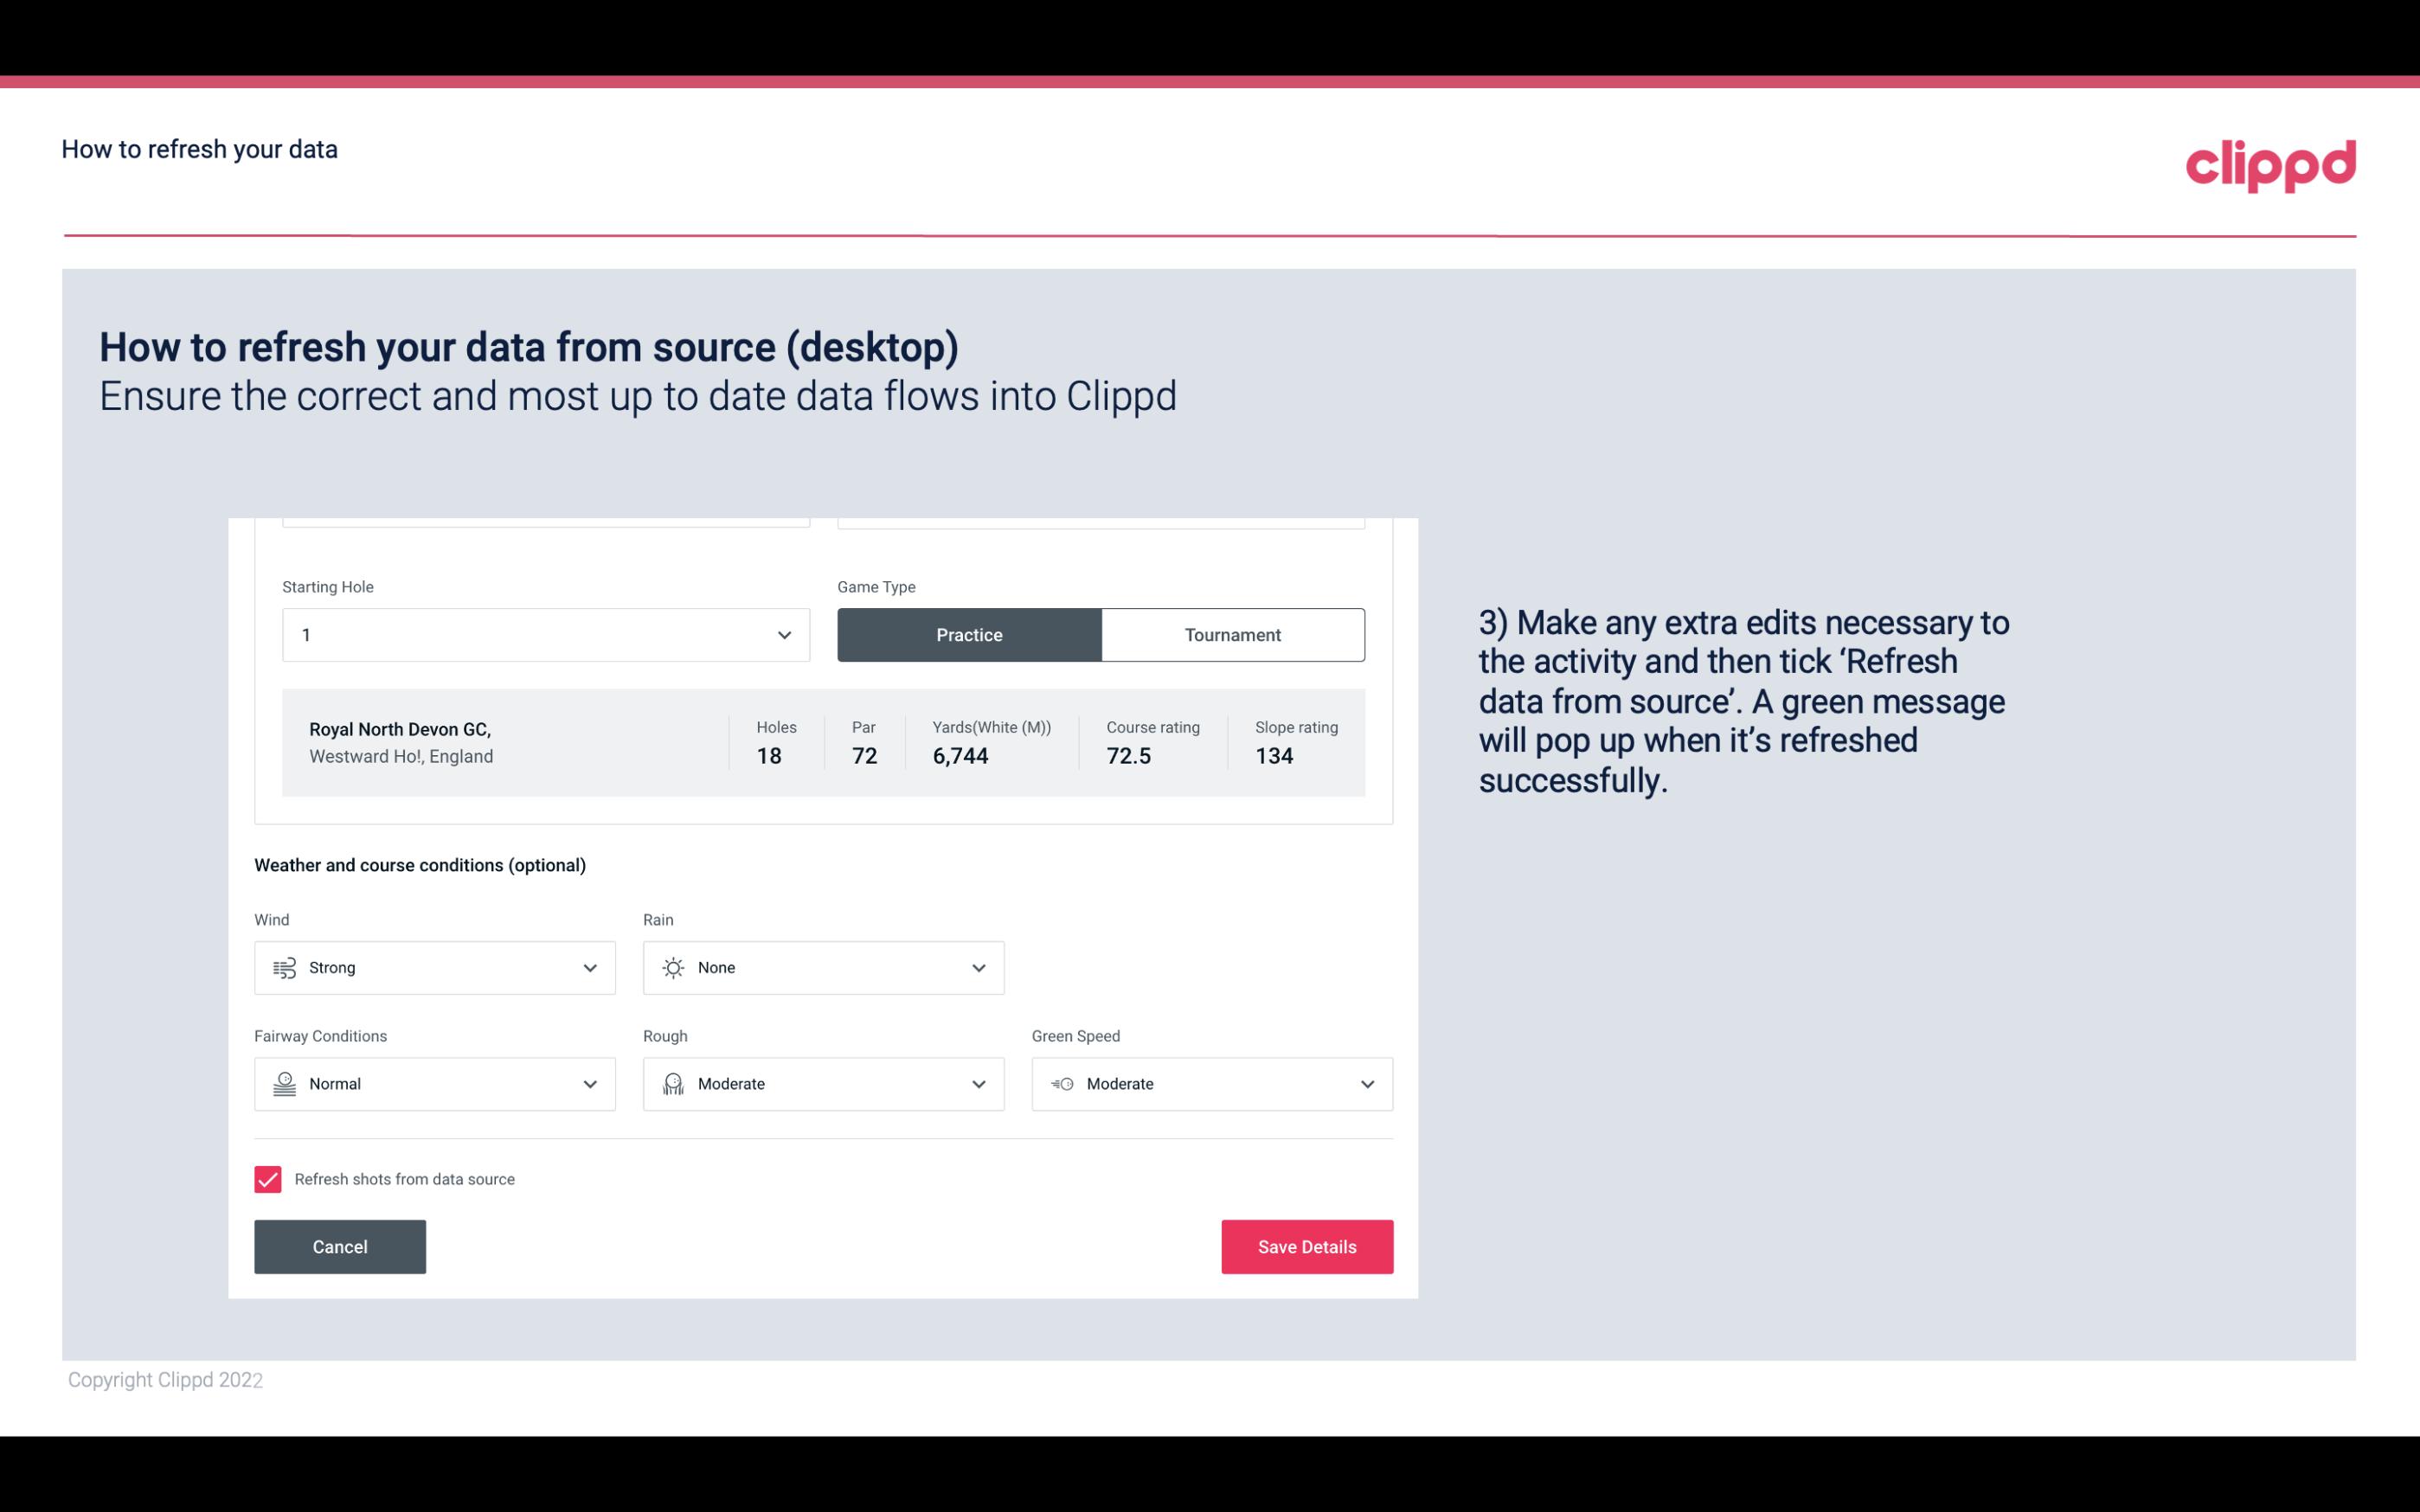
Task: Click the rain condition icon
Action: tap(672, 967)
